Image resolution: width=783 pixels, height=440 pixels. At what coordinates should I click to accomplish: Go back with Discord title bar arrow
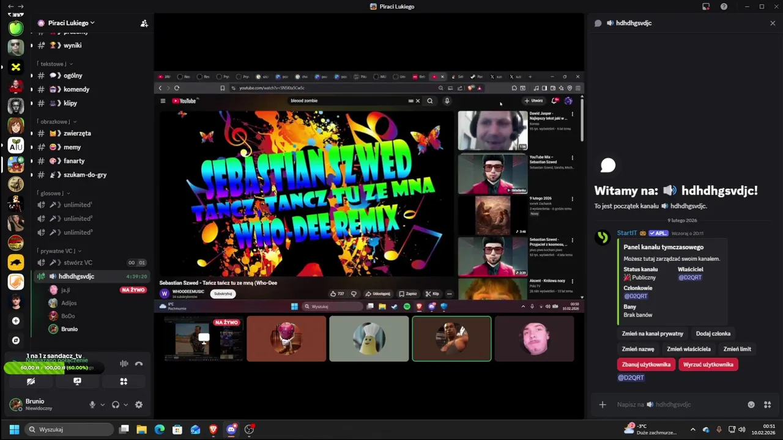10,6
